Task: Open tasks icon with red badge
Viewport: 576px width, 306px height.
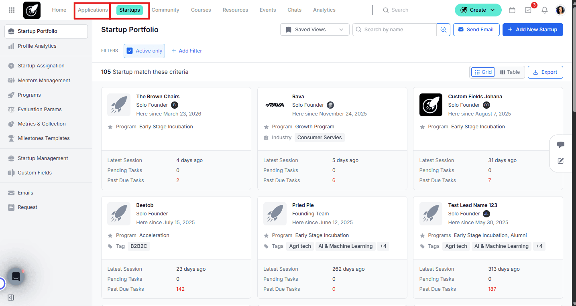Action: click(x=528, y=10)
